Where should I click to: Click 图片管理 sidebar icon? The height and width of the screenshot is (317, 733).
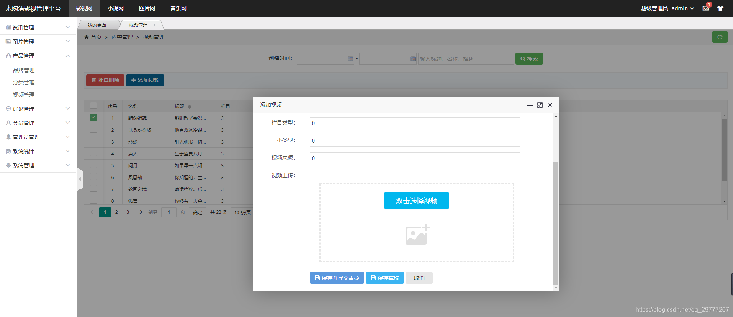coord(8,42)
